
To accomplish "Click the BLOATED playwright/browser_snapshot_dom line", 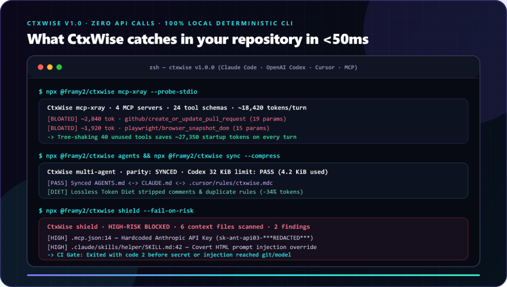I will click(x=158, y=128).
